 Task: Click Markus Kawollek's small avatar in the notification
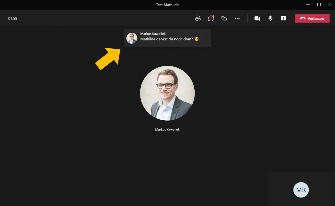pyautogui.click(x=132, y=38)
